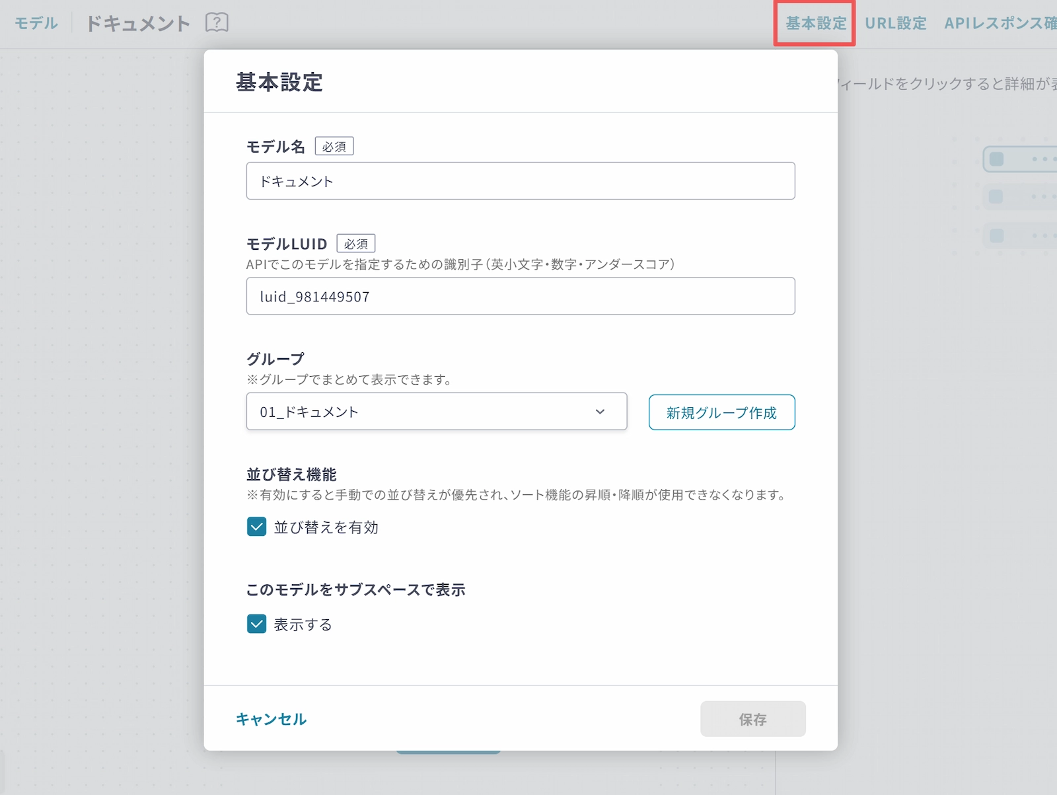1057x795 pixels.
Task: Select the 基本設定 tab
Action: (x=815, y=23)
